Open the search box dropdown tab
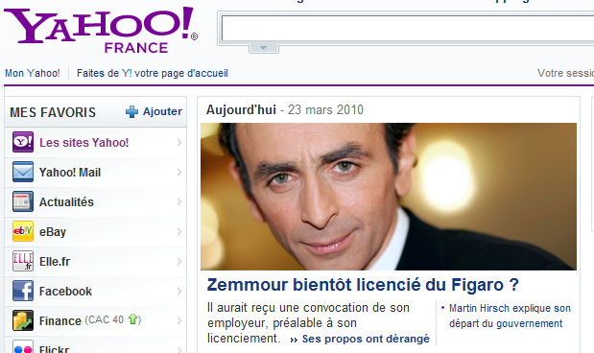594x353 pixels. pyautogui.click(x=264, y=48)
